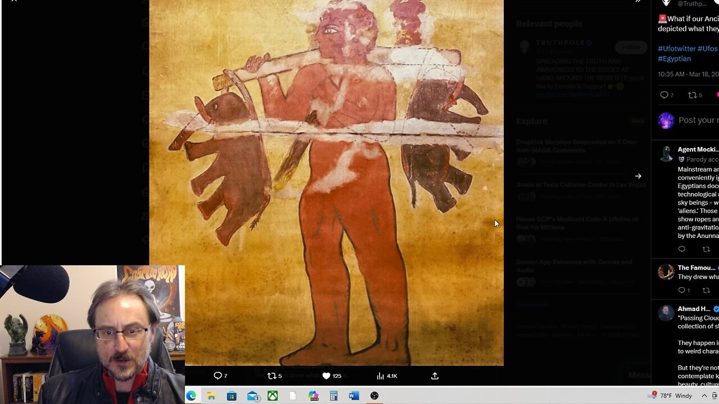Screen dimensions: 719x404
Task: Click Agent Mocki's avatar picture
Action: (666, 154)
